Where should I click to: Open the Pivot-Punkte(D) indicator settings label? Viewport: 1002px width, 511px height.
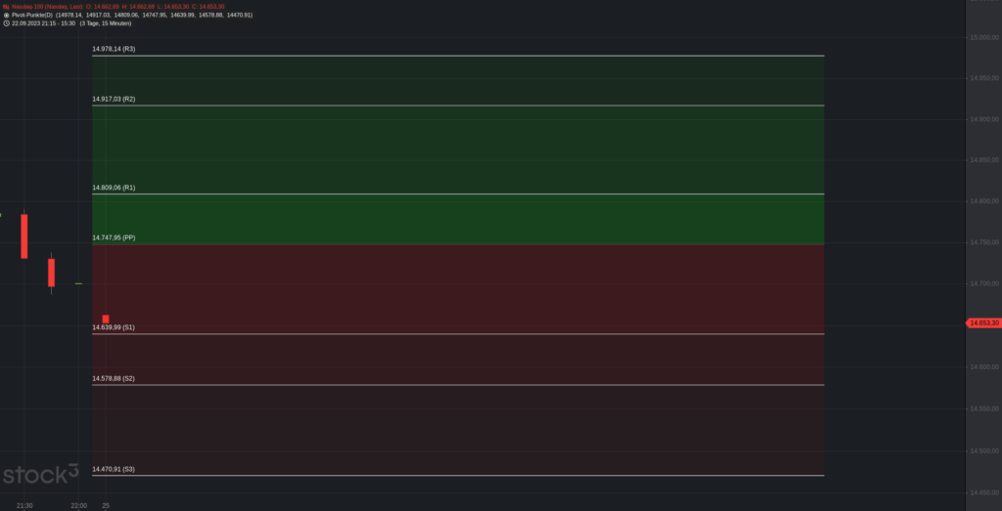point(32,15)
